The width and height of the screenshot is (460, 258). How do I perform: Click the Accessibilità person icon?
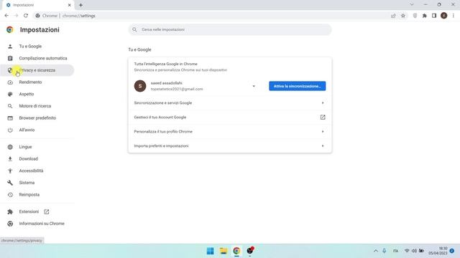pos(10,171)
